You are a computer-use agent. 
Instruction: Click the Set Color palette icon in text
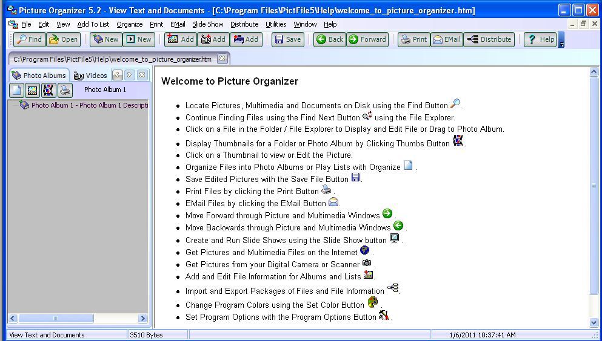coord(372,302)
